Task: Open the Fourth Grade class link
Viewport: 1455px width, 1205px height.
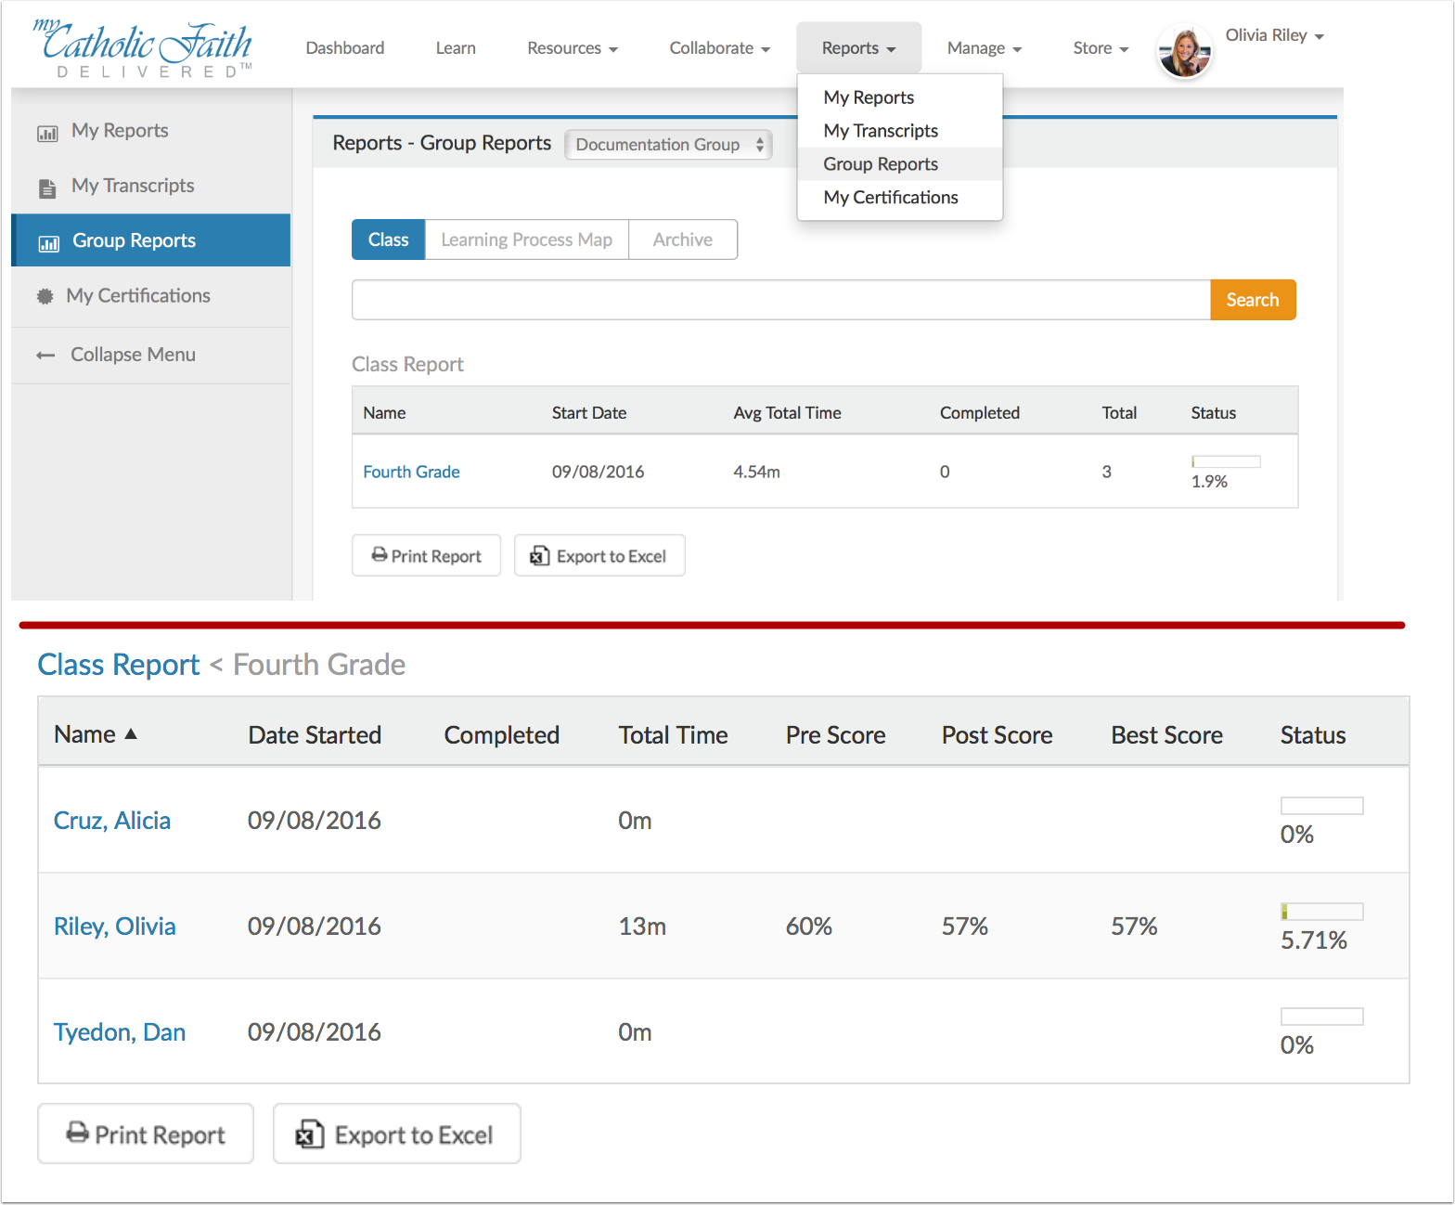Action: point(411,472)
